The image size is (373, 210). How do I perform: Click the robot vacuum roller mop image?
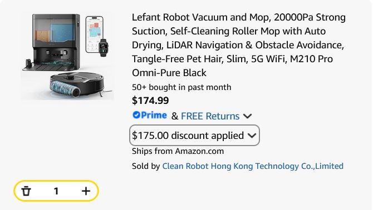[77, 84]
